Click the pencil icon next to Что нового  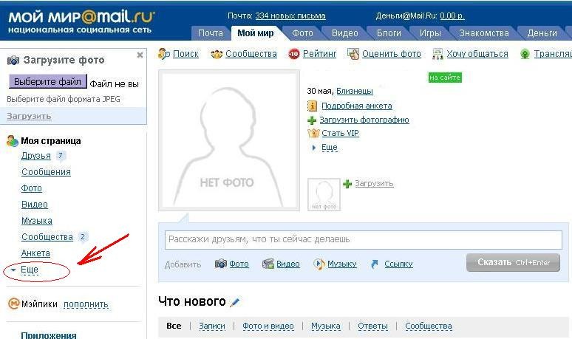pos(234,302)
